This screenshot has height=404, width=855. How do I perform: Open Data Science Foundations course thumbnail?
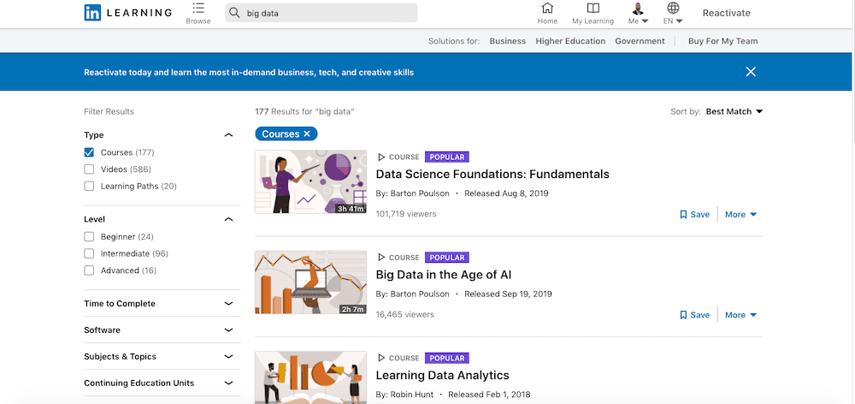[311, 181]
